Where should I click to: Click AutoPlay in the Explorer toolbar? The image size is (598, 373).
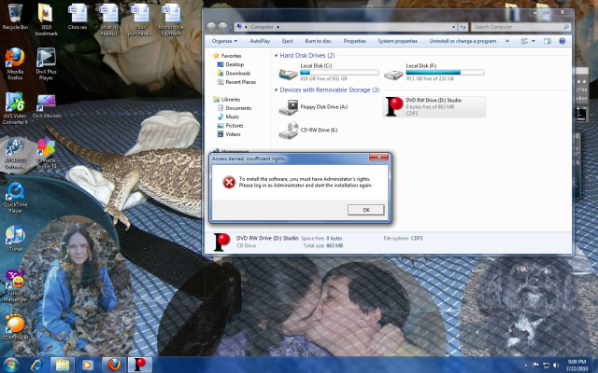click(x=260, y=41)
